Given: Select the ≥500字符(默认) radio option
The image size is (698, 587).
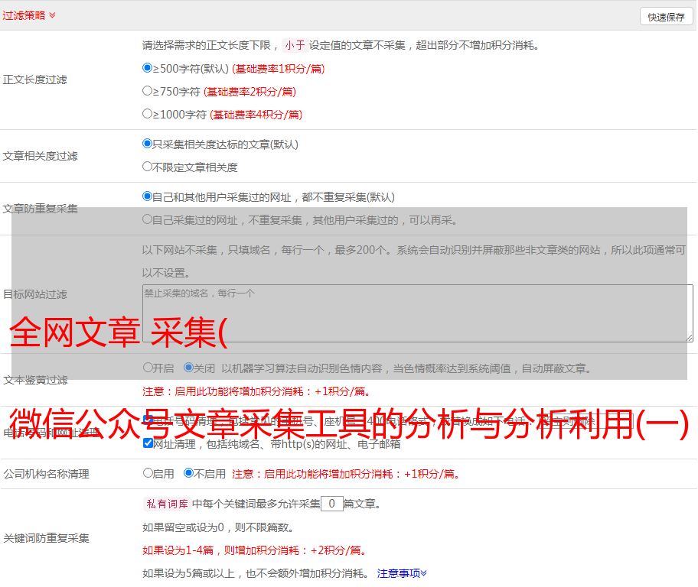Looking at the screenshot, I should (x=147, y=67).
